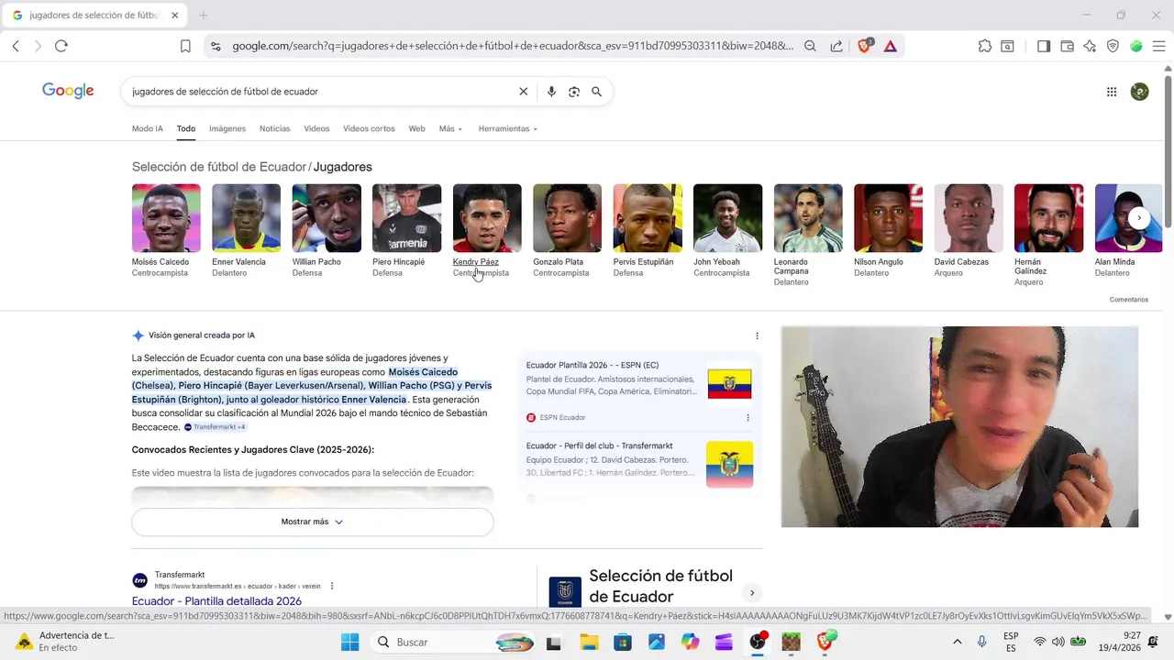
Task: Click the Google search input field
Action: click(x=321, y=92)
